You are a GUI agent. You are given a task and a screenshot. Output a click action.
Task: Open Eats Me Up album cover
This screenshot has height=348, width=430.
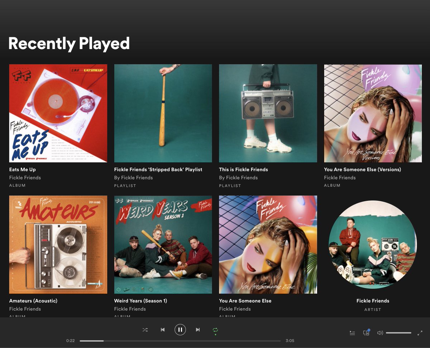pos(58,113)
